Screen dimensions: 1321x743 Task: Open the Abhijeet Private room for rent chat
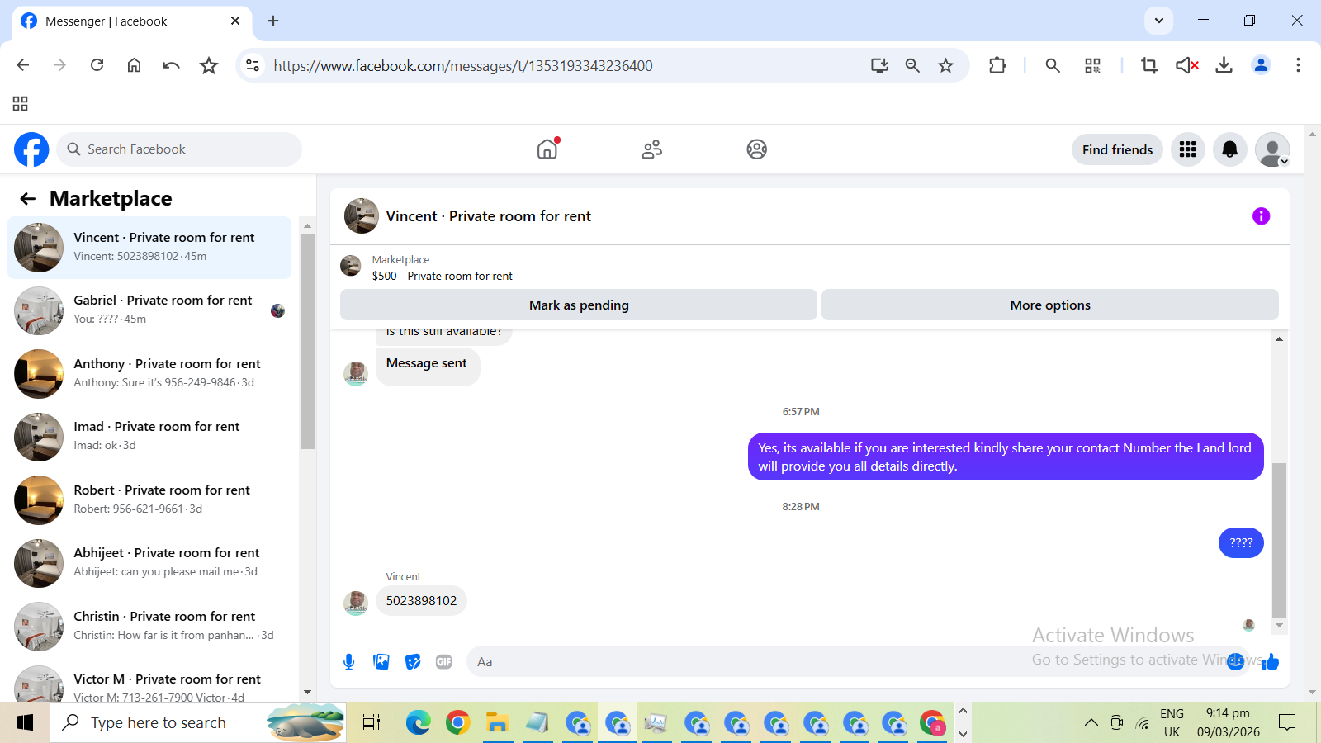pos(149,563)
